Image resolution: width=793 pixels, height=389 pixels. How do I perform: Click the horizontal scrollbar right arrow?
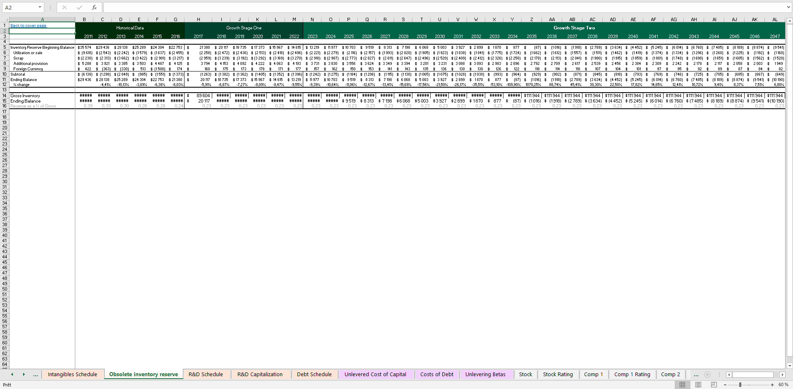pyautogui.click(x=782, y=375)
